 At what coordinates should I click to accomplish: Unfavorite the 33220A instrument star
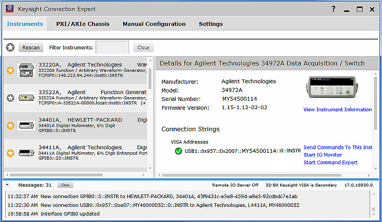(10, 70)
